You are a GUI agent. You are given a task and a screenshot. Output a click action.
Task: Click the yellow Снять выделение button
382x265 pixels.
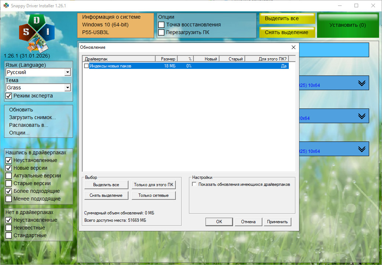(x=287, y=32)
